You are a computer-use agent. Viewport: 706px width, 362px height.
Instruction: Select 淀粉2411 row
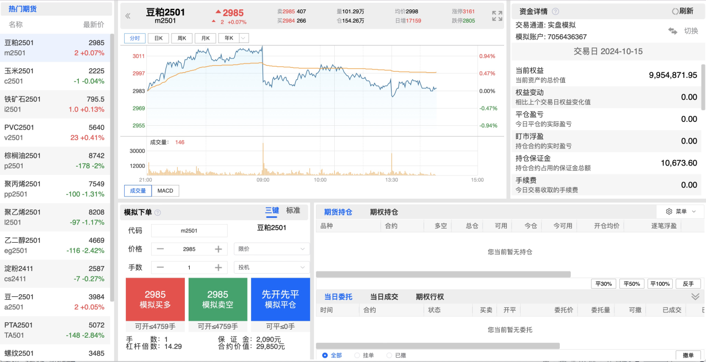click(x=55, y=274)
